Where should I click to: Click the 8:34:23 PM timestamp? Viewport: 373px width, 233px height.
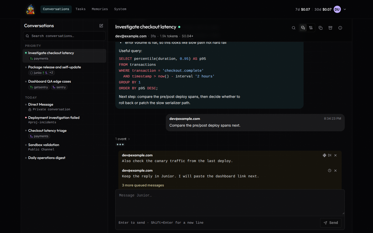click(x=332, y=119)
